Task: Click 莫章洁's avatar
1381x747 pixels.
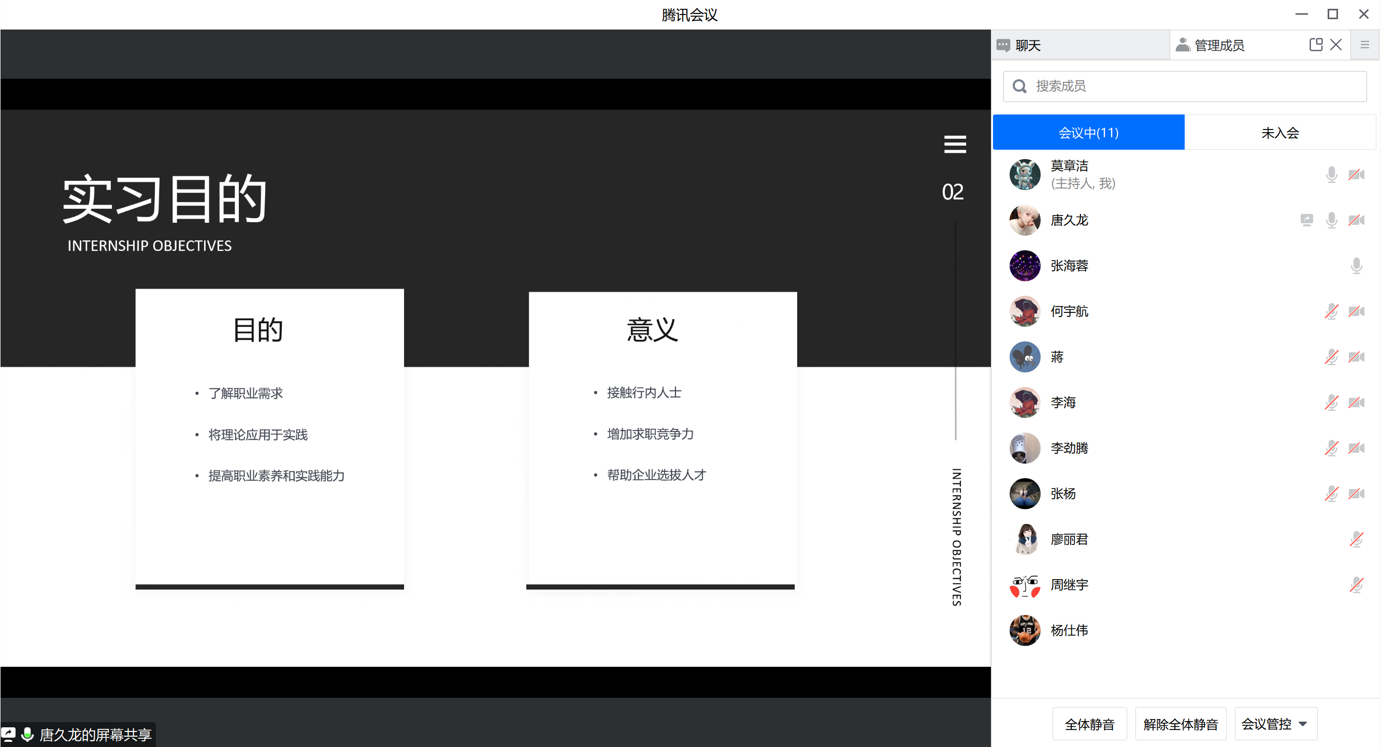Action: tap(1025, 174)
